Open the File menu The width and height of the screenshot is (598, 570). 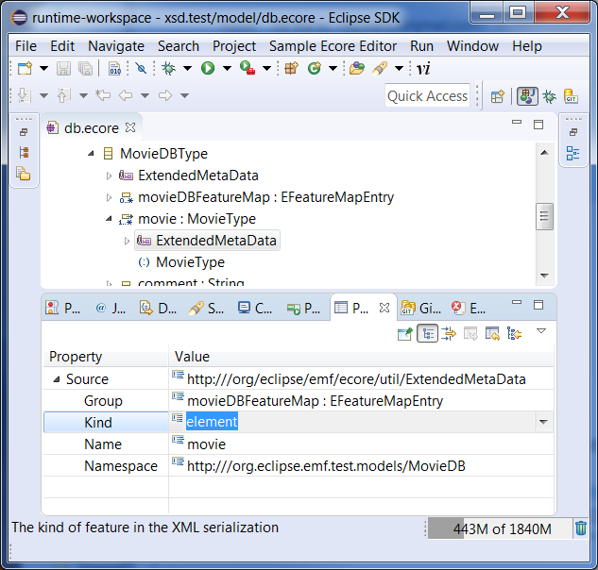pyautogui.click(x=26, y=46)
